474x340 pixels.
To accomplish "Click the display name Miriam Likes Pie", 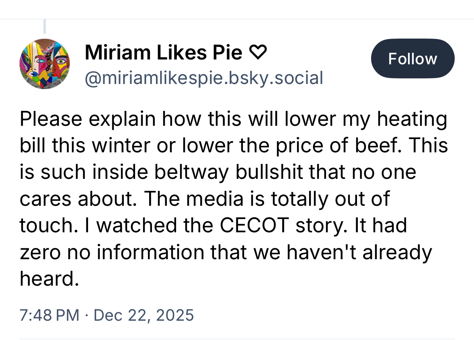I will coord(164,52).
